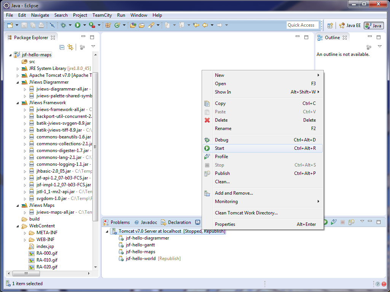Click the New Java Class toolbar icon
Screen dimensions: 390x292
117,25
